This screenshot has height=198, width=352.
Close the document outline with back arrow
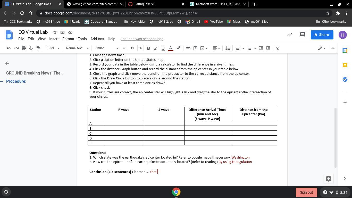coord(7,63)
